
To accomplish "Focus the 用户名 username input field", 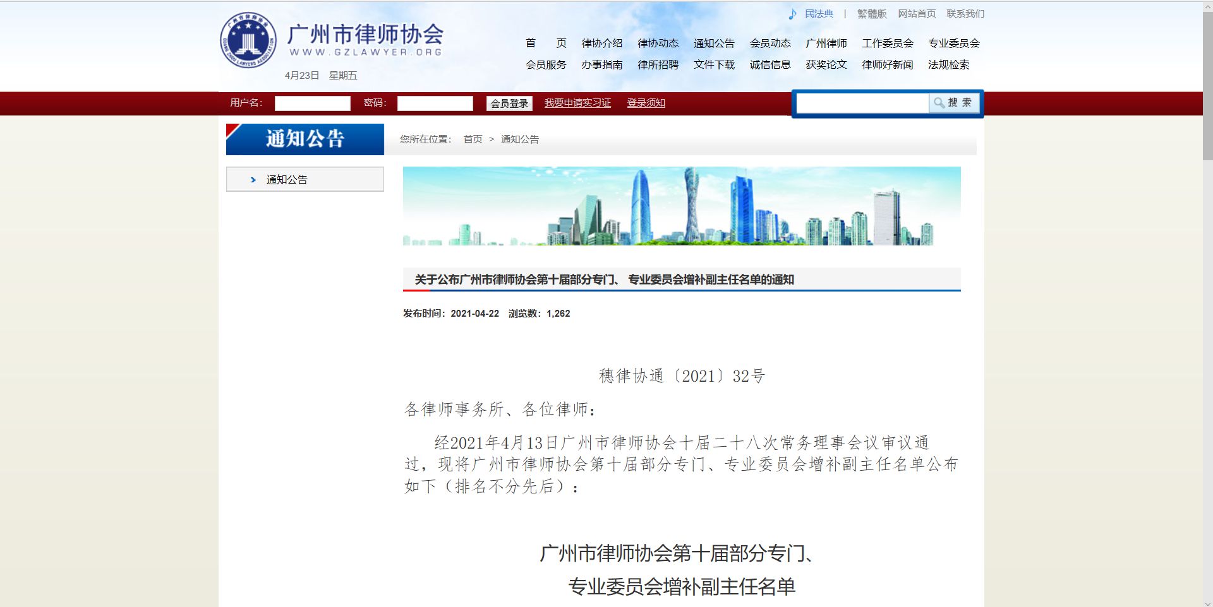I will [x=313, y=103].
